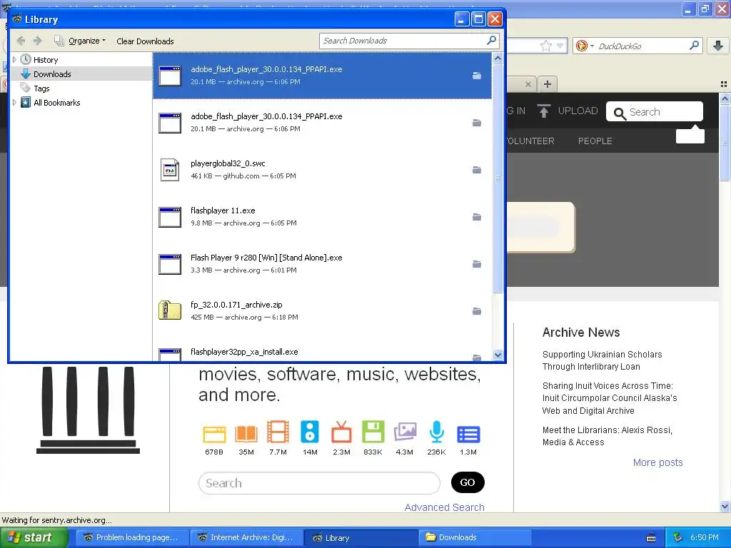
Task: Select Tags in the sidebar
Action: 41,88
